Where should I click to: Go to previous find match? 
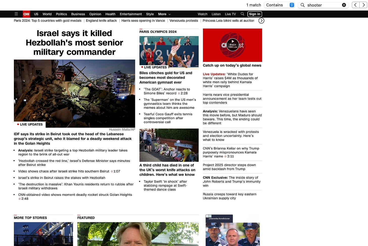tap(356, 5)
